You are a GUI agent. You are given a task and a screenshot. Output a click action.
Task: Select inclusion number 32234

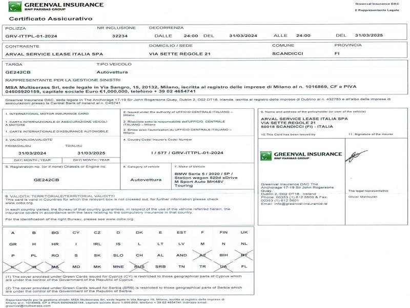[x=120, y=36]
